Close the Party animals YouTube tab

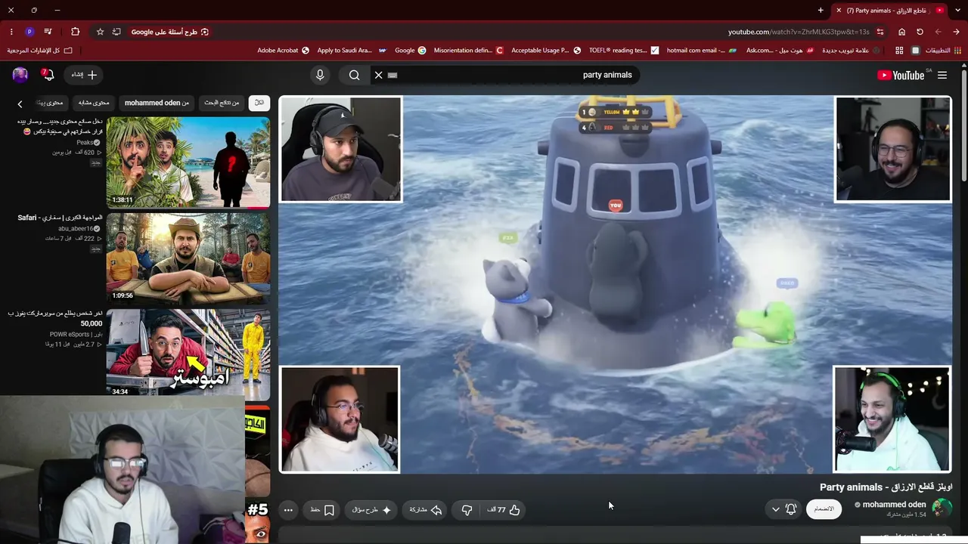839,11
